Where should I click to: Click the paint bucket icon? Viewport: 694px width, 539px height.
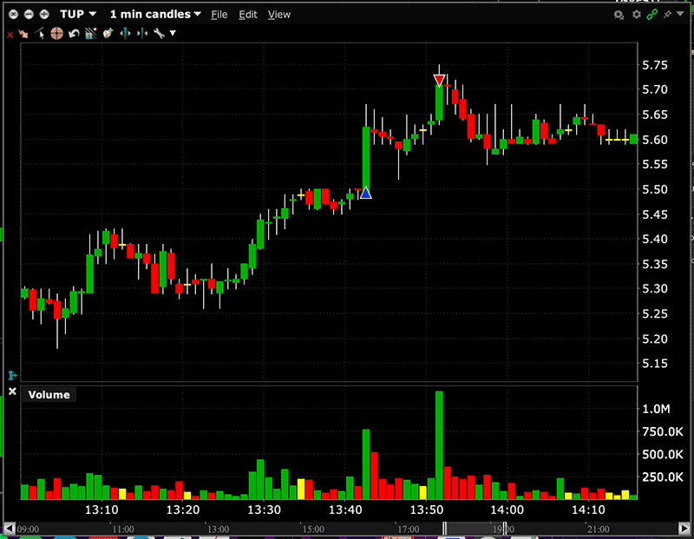[x=108, y=33]
